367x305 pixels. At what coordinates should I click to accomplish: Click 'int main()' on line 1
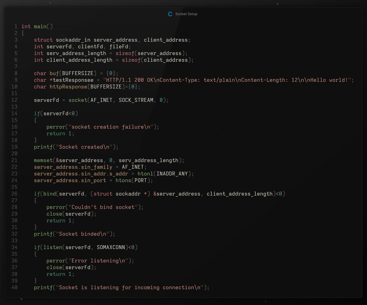click(37, 27)
